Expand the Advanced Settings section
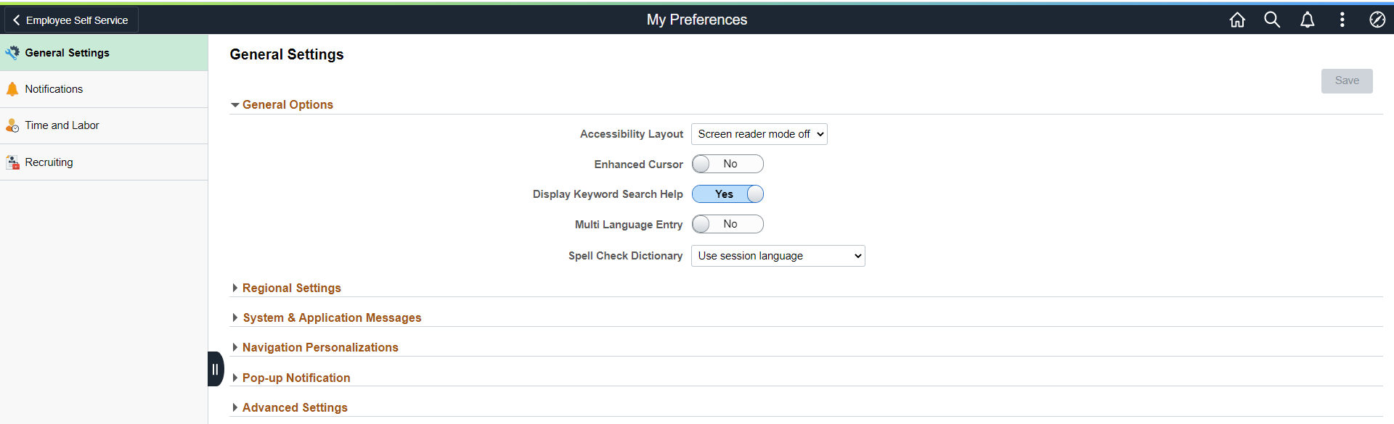The height and width of the screenshot is (424, 1394). 294,407
